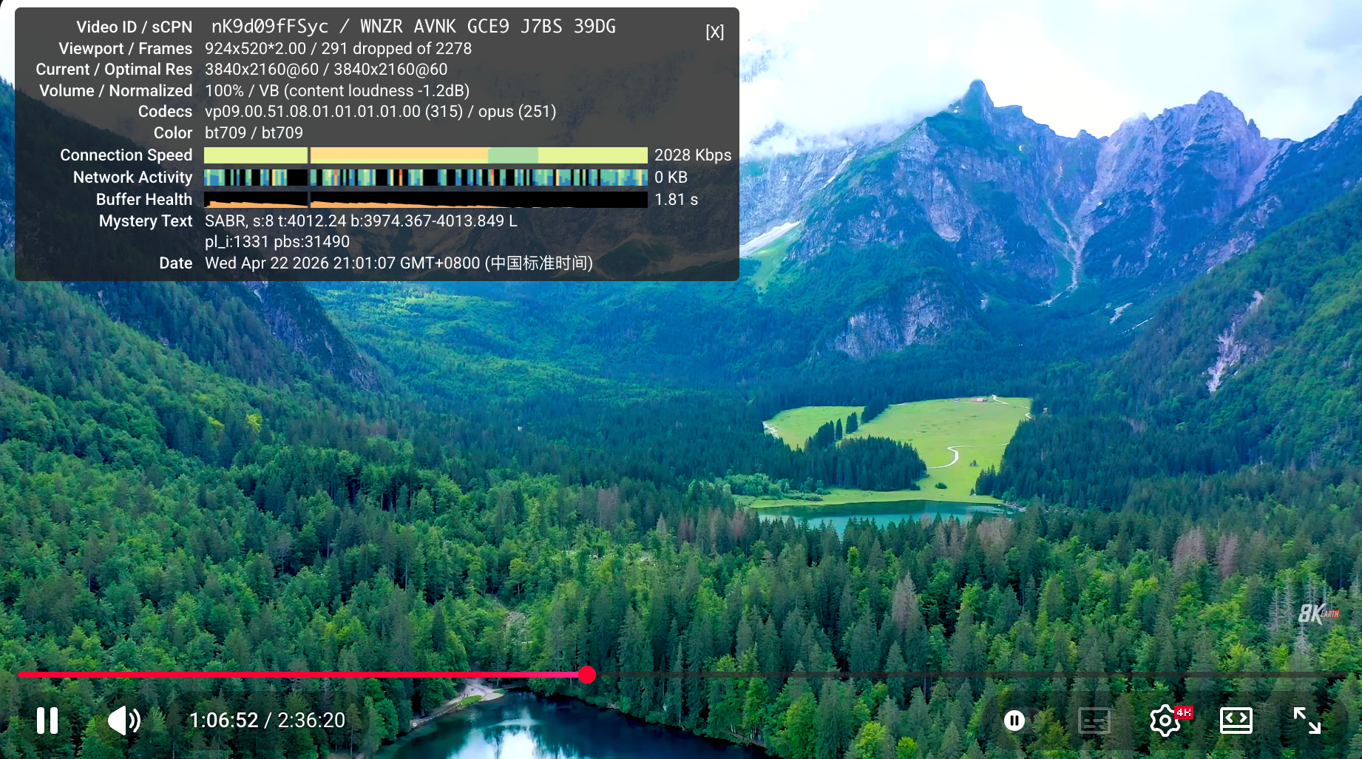Mute the video with the speaker icon
The image size is (1362, 759).
[x=123, y=720]
